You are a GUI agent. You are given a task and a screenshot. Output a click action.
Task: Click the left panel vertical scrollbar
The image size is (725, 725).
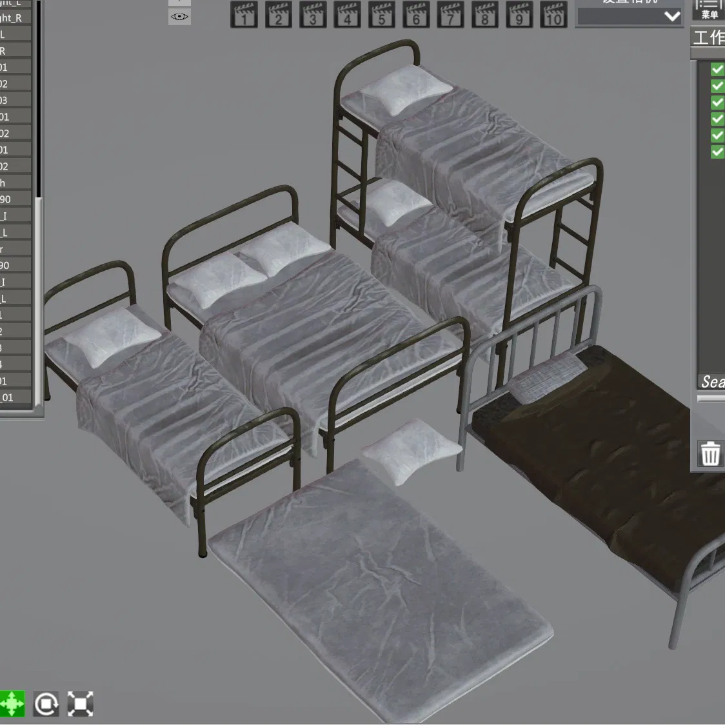[39, 301]
